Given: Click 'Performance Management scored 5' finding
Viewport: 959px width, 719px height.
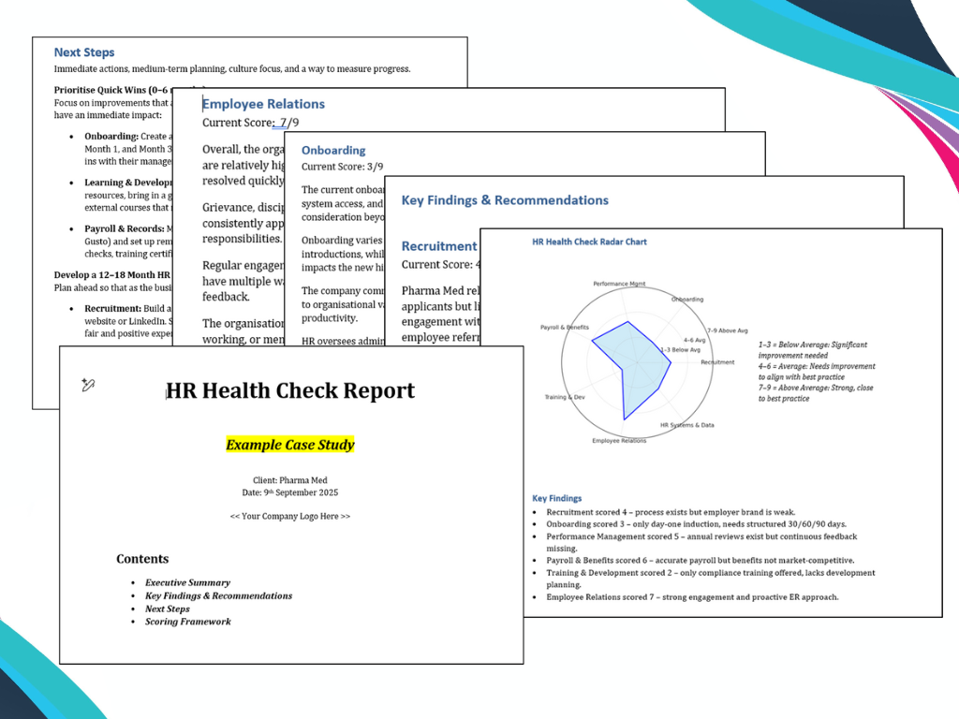Looking at the screenshot, I should click(701, 542).
